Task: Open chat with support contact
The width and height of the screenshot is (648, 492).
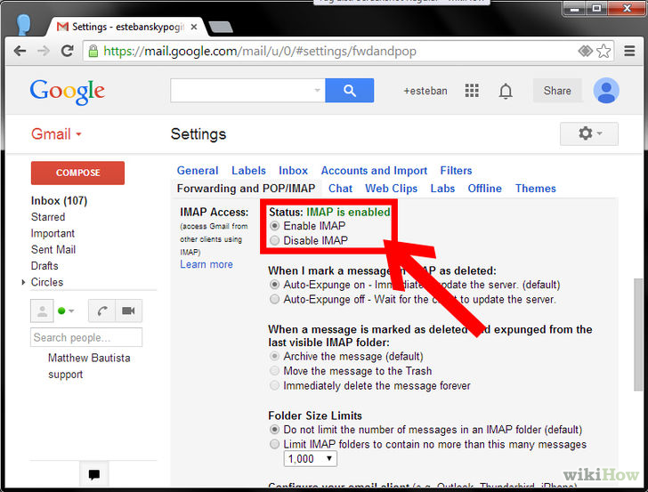Action: 65,375
